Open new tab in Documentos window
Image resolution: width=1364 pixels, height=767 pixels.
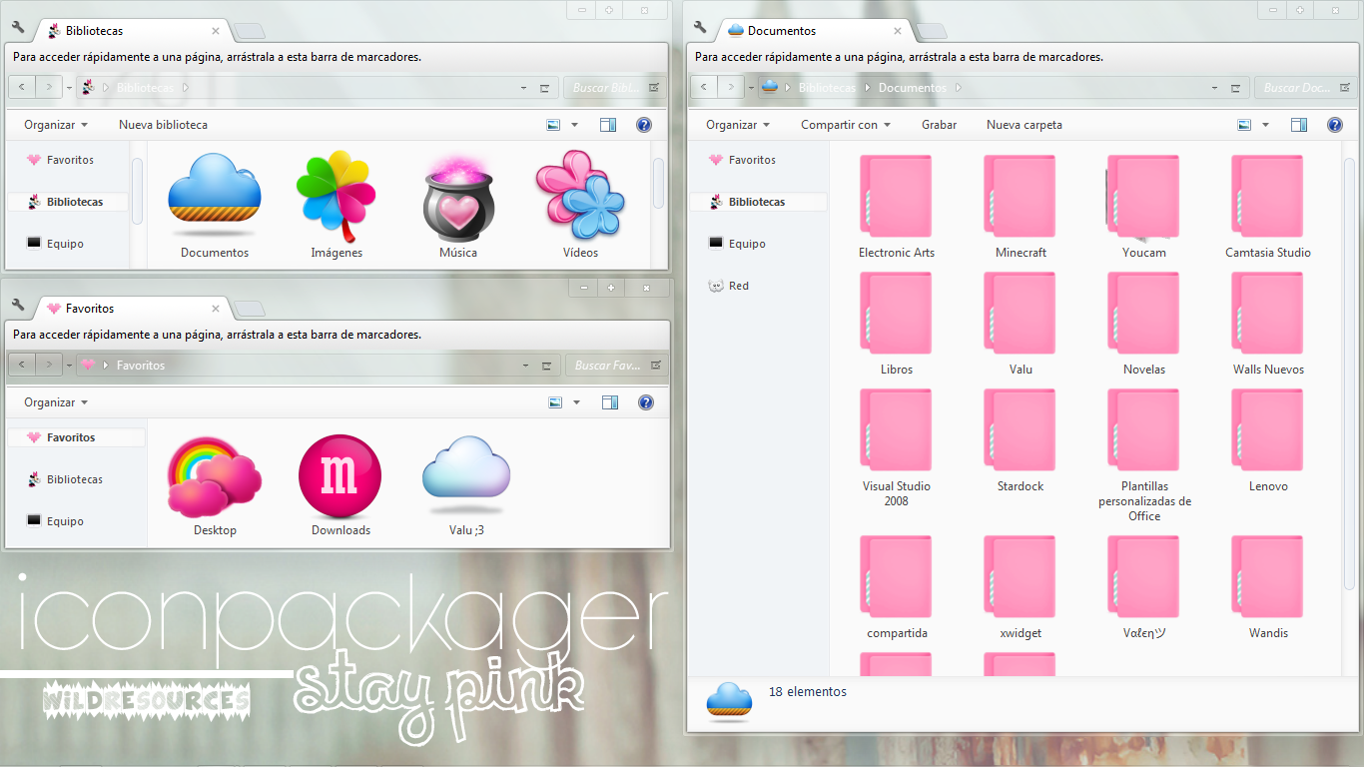[x=931, y=31]
